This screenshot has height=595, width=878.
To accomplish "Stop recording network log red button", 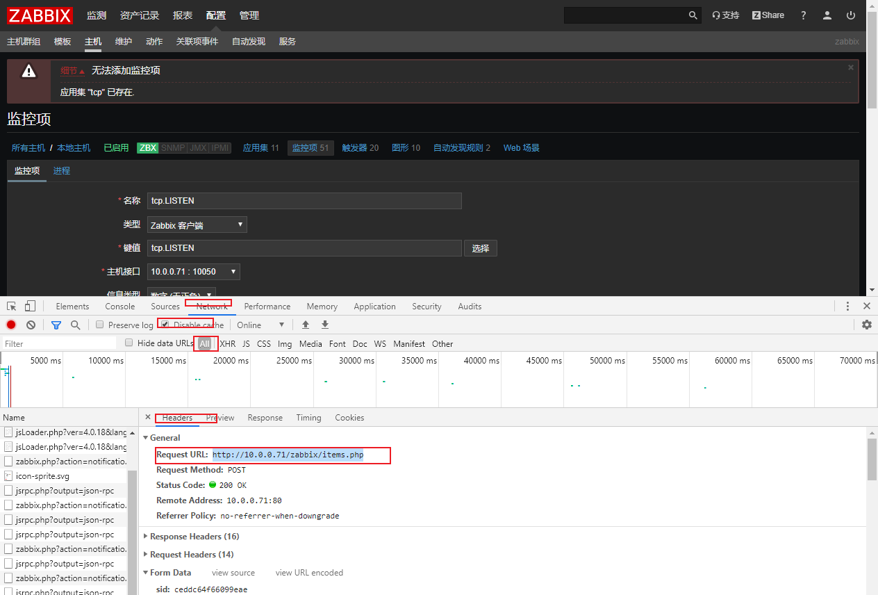I will coord(11,325).
